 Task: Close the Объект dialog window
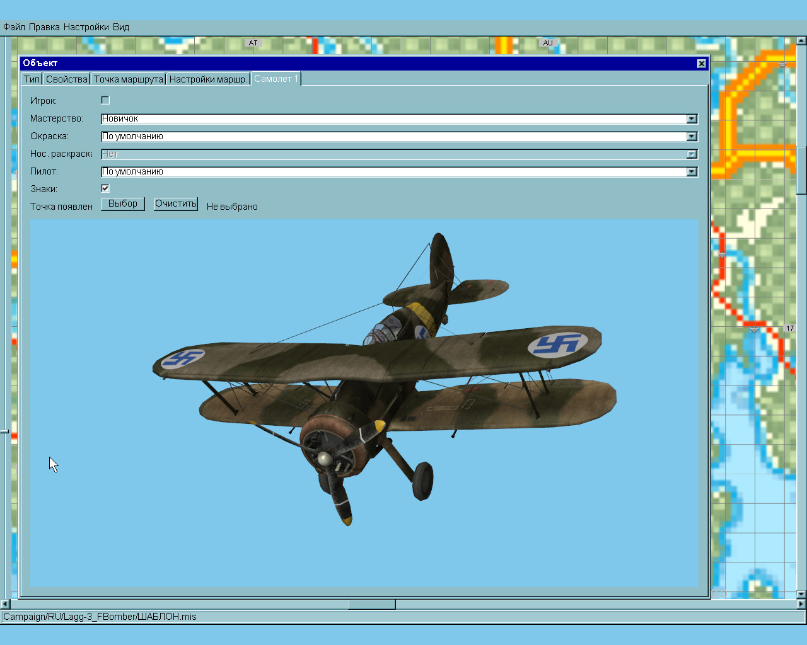point(702,64)
